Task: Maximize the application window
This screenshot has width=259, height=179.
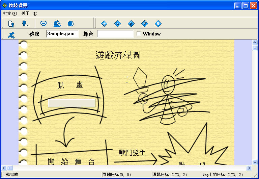Action: click(x=246, y=6)
